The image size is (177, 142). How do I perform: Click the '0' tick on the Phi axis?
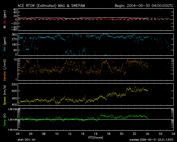pos(16,55)
